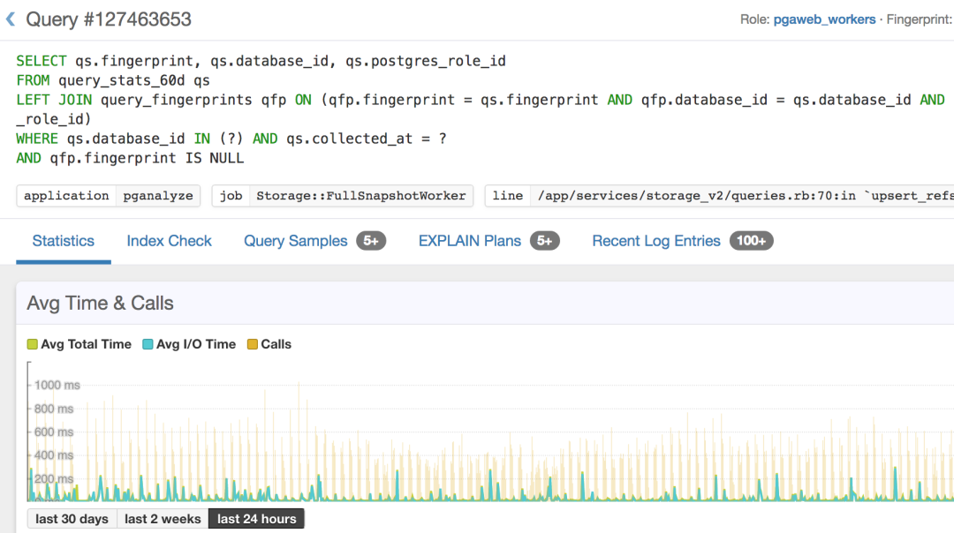Select the last 24 hours range

point(256,519)
